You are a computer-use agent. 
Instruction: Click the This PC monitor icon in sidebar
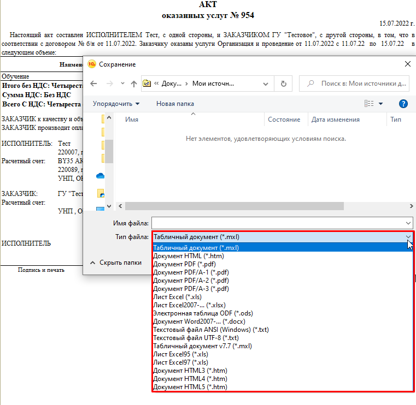(x=101, y=209)
